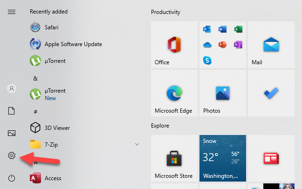The height and width of the screenshot is (189, 302).
Task: Click the user account avatar icon
Action: coord(12,88)
